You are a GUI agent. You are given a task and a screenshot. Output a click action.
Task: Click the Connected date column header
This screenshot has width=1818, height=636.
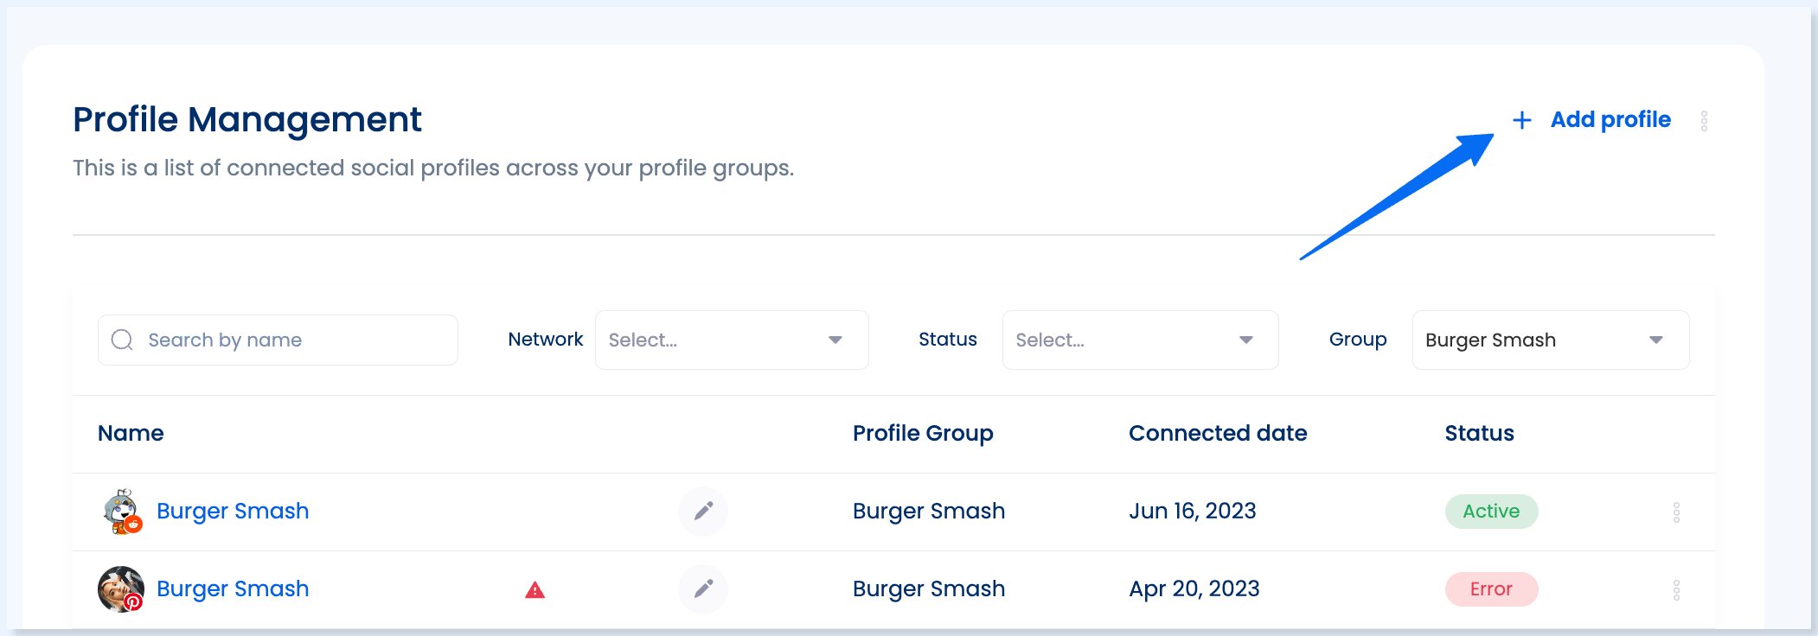tap(1218, 433)
